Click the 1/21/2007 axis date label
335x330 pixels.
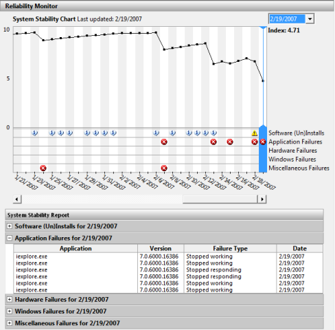[x=25, y=182]
